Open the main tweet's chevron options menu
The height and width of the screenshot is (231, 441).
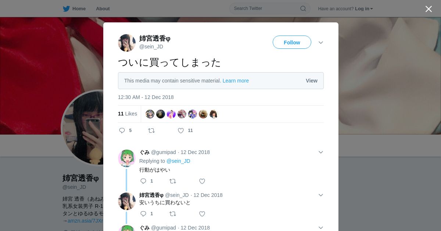(x=321, y=43)
